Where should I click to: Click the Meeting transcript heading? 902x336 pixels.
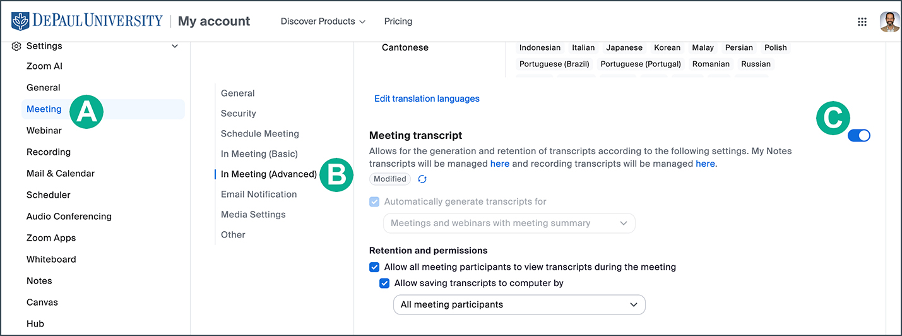click(x=415, y=135)
